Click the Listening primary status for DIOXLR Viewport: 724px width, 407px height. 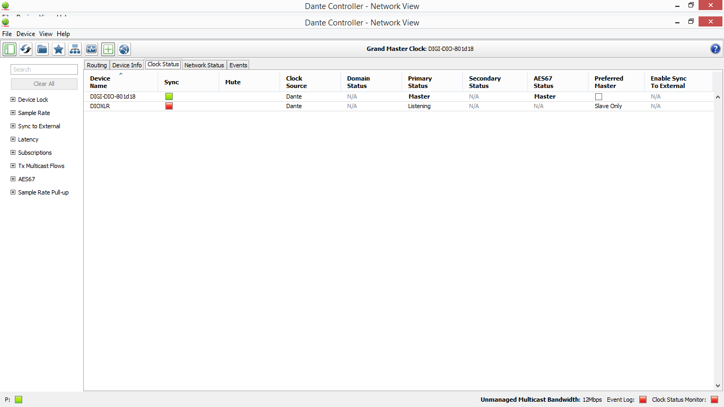419,106
